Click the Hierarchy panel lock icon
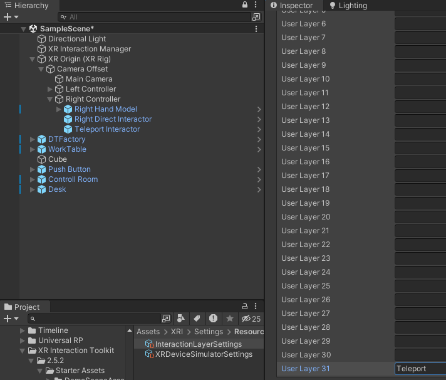This screenshot has width=446, height=380. point(245,4)
